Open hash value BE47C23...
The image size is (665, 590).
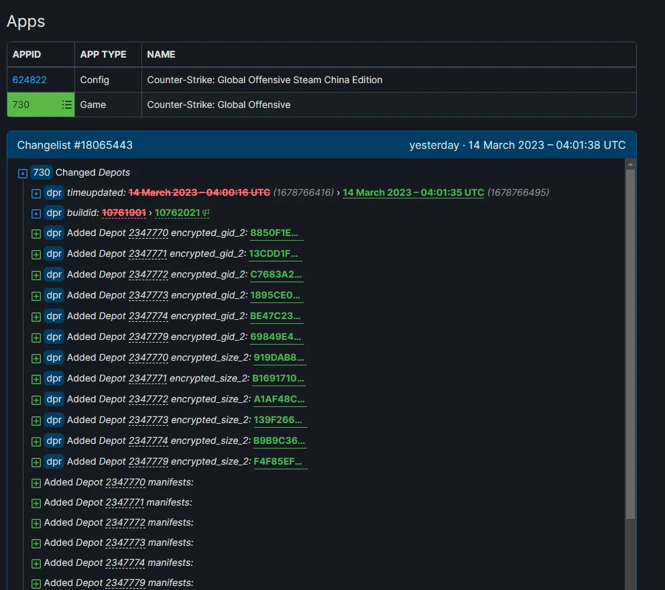[276, 316]
